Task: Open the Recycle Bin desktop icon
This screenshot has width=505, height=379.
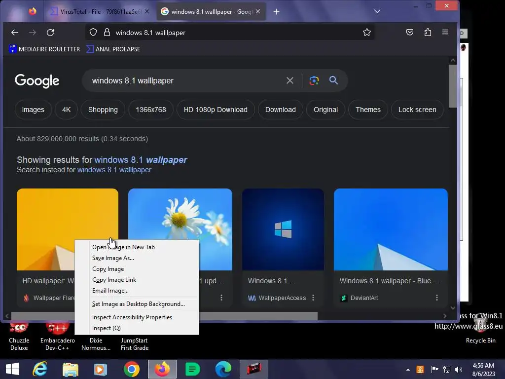Action: coord(480,329)
